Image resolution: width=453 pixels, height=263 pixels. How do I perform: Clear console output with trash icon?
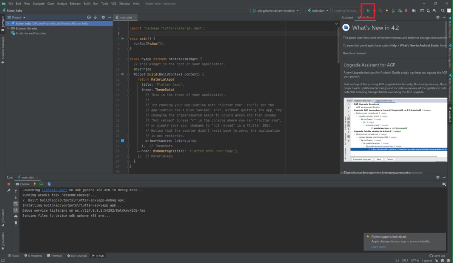16,223
